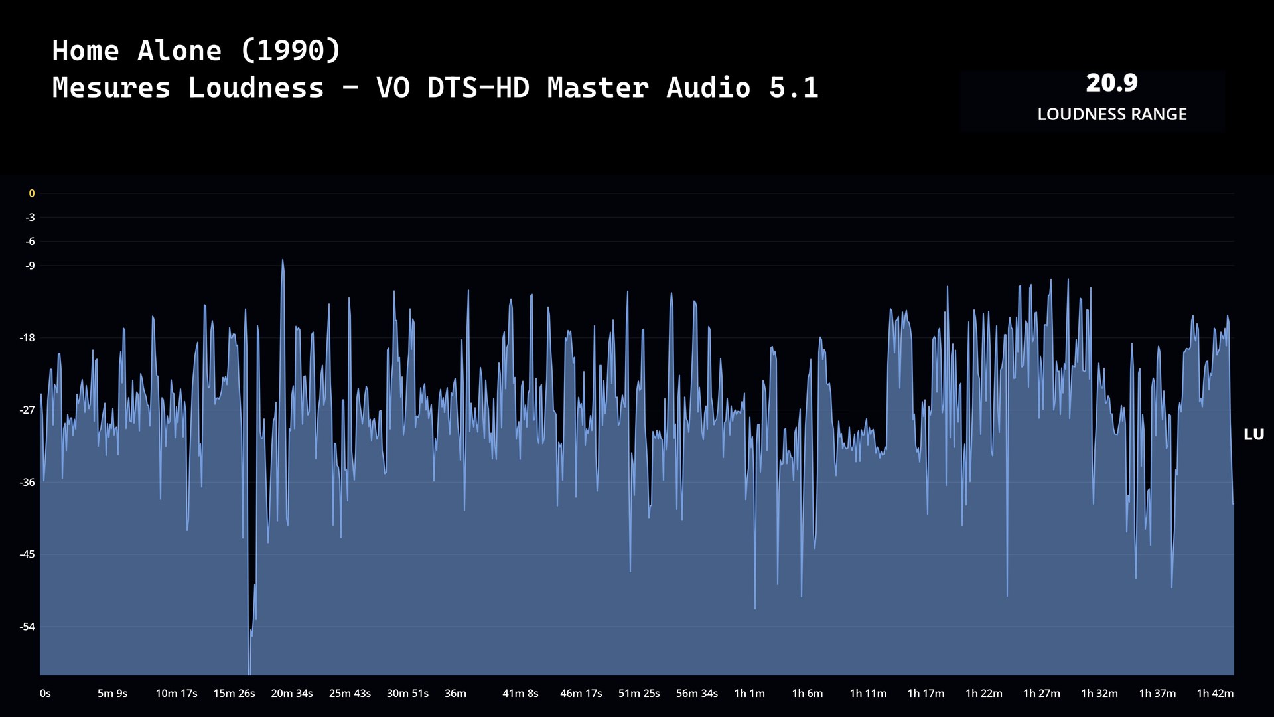
Task: Click the 'LOUDNESS RANGE' label
Action: 1112,114
